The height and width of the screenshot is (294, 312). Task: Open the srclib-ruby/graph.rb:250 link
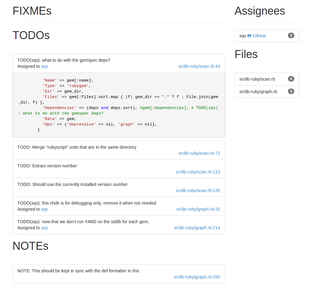click(197, 277)
